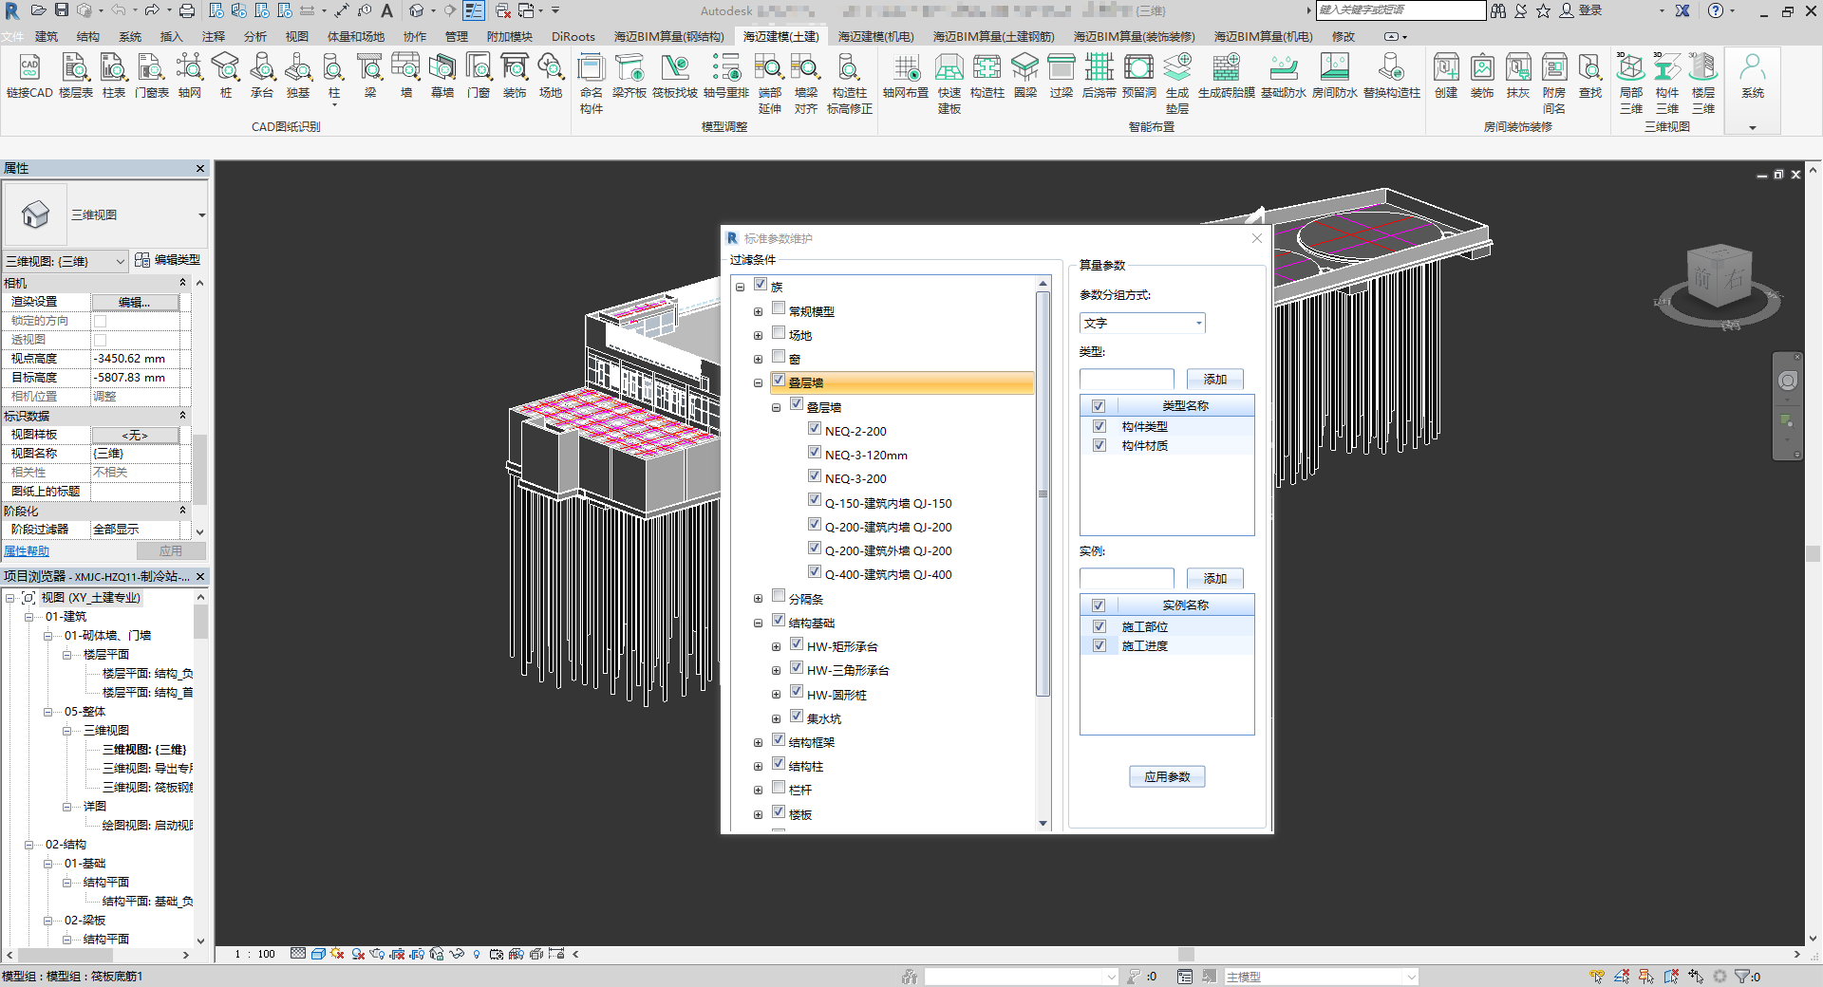
Task: Uncheck the NEQ-2-200 checkbox
Action: [815, 428]
